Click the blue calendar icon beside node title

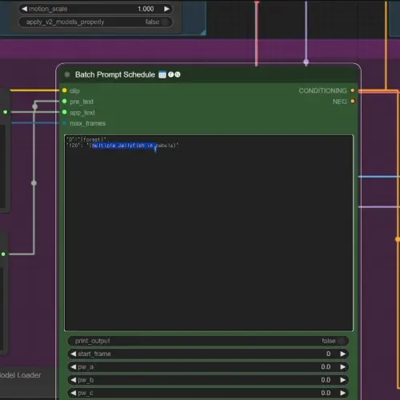(162, 74)
